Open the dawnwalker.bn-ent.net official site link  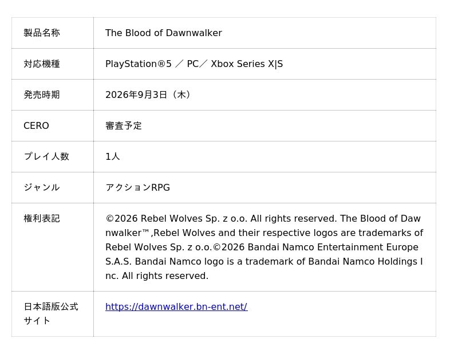coord(176,307)
